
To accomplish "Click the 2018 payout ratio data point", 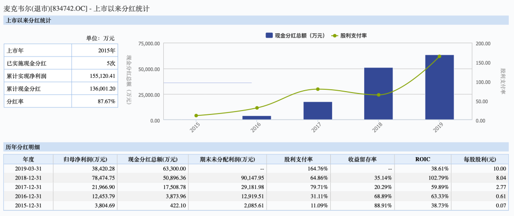I will click(x=379, y=95).
